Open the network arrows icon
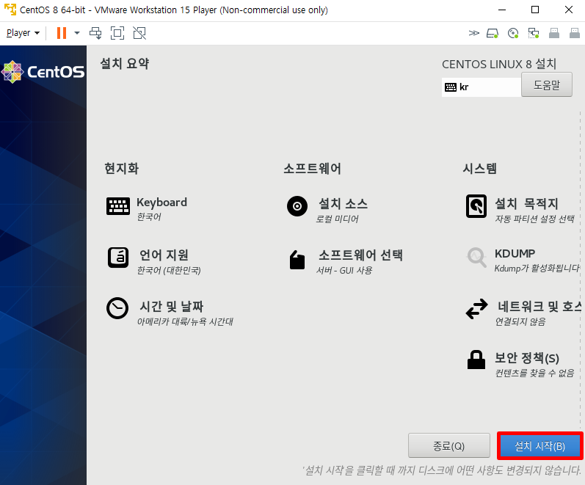 coord(476,308)
